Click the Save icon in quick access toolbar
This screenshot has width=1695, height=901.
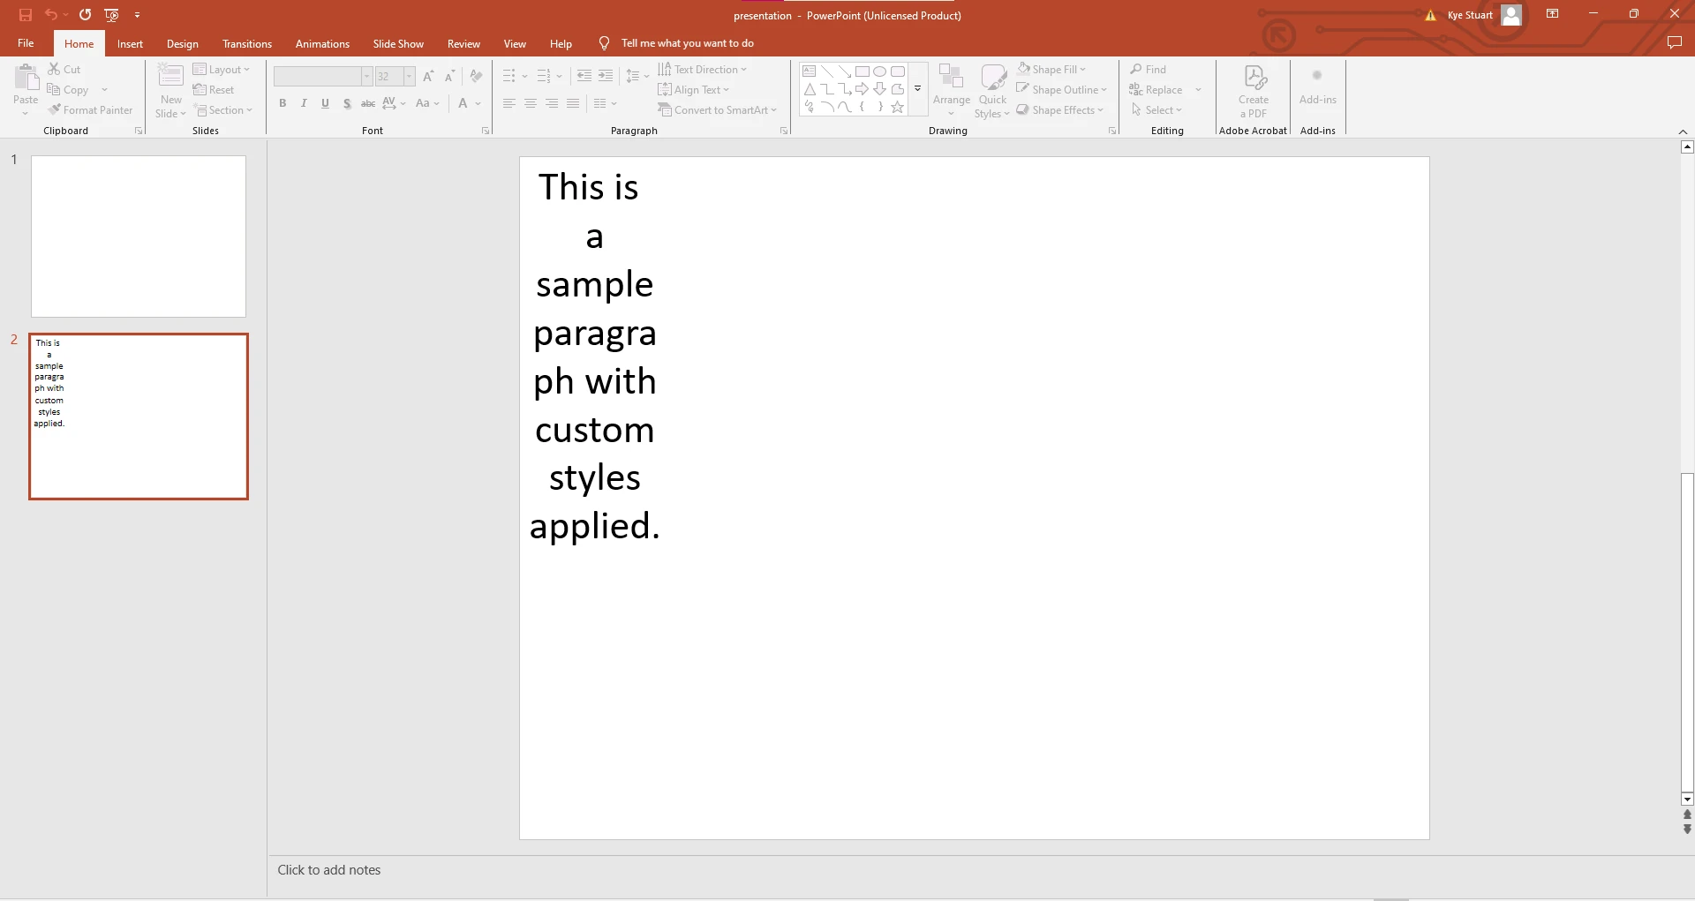(26, 15)
